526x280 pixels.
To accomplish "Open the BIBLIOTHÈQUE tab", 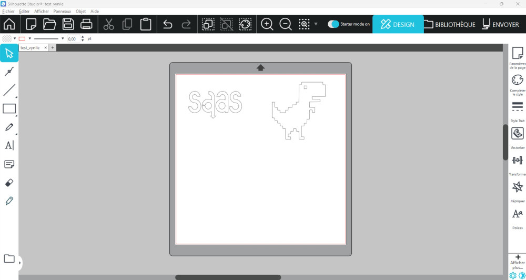I will click(450, 24).
